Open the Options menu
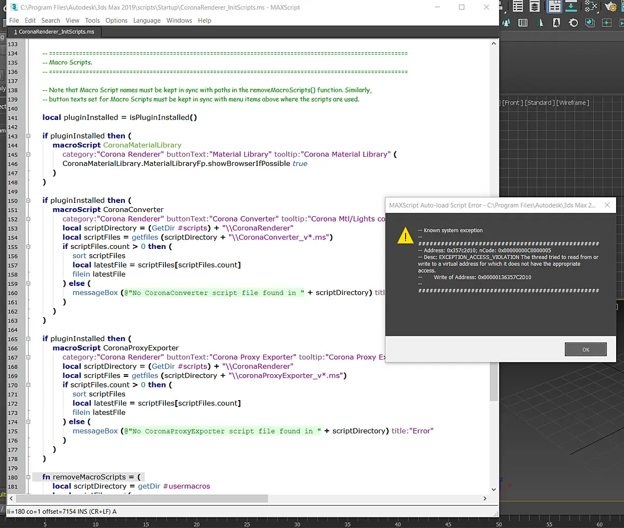The image size is (624, 528). (x=116, y=20)
